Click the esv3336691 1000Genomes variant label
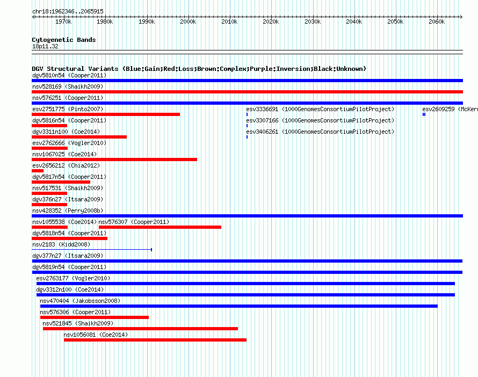This screenshot has width=478, height=377. [320, 109]
